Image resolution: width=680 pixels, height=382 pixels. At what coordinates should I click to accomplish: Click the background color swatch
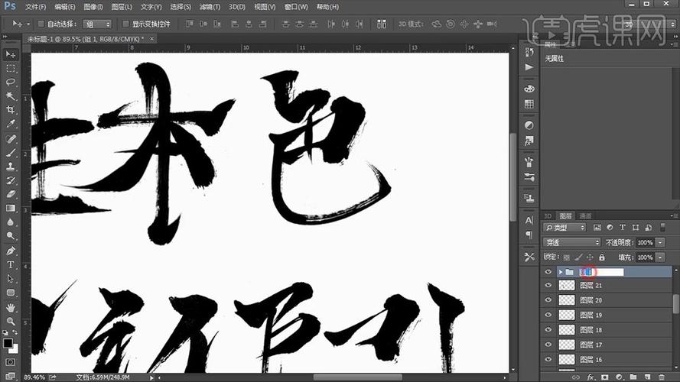coord(15,348)
